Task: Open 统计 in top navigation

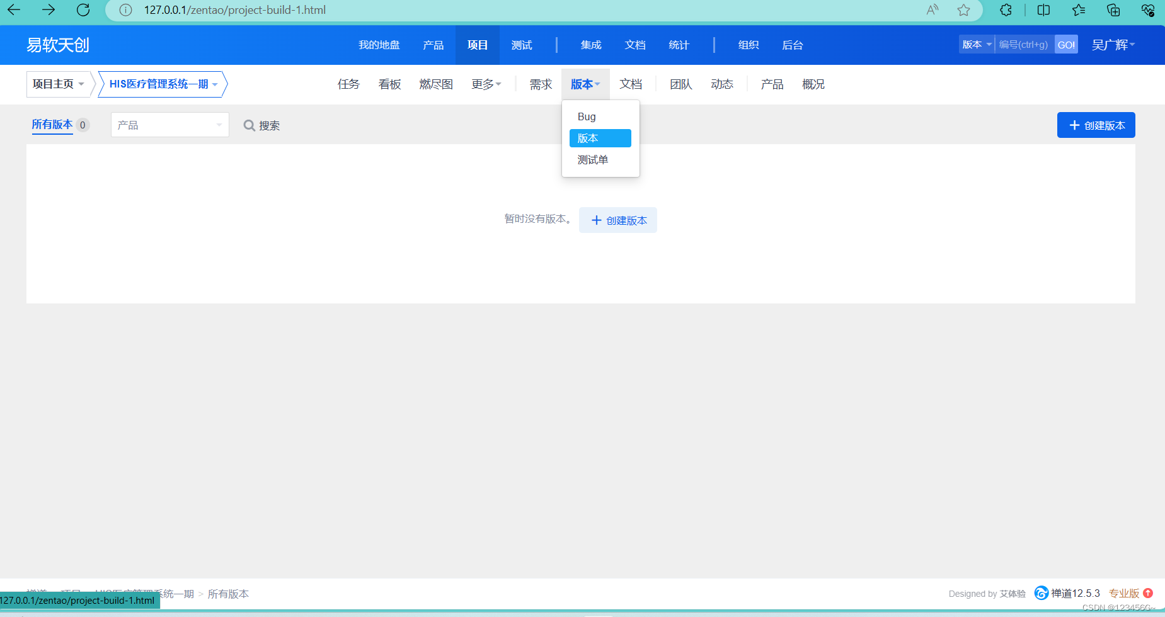Action: 679,45
